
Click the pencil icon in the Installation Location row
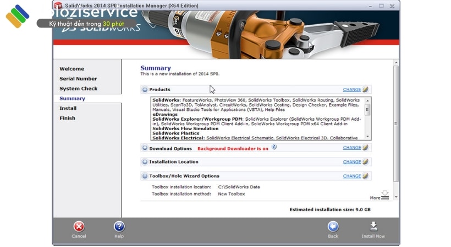pos(366,162)
